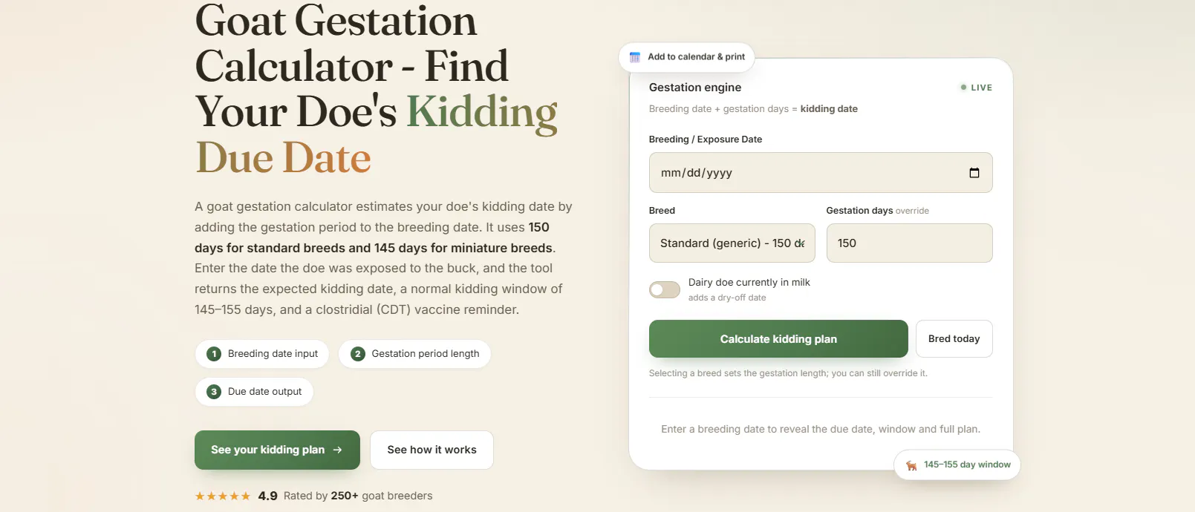Click the Dairy doe currently in milk label

click(x=749, y=283)
